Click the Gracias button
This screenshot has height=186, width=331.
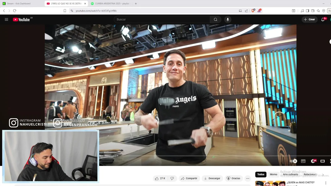[x=234, y=178]
